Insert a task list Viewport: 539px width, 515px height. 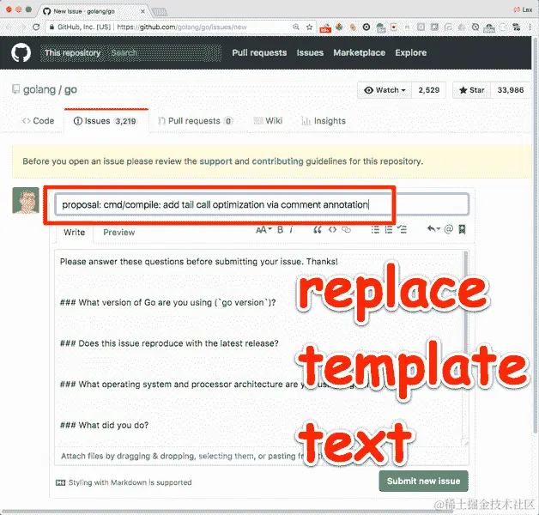tap(402, 229)
